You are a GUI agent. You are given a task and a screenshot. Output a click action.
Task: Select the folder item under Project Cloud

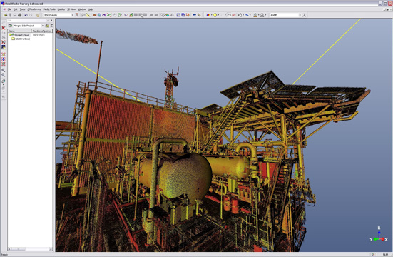tap(21, 39)
